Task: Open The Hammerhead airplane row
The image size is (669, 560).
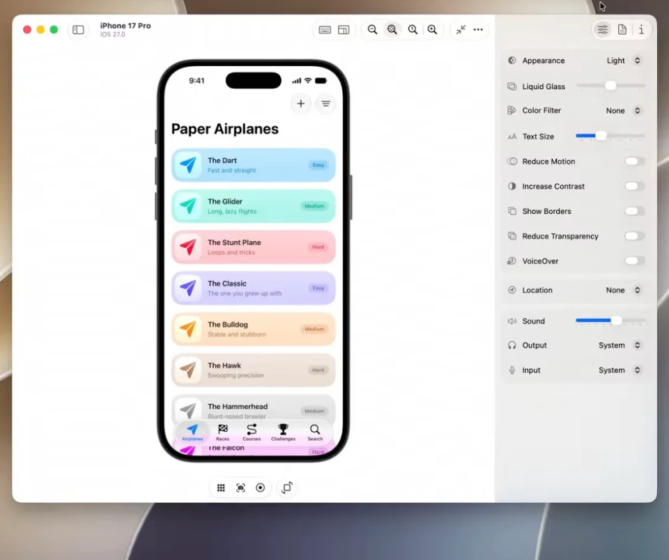Action: (254, 407)
